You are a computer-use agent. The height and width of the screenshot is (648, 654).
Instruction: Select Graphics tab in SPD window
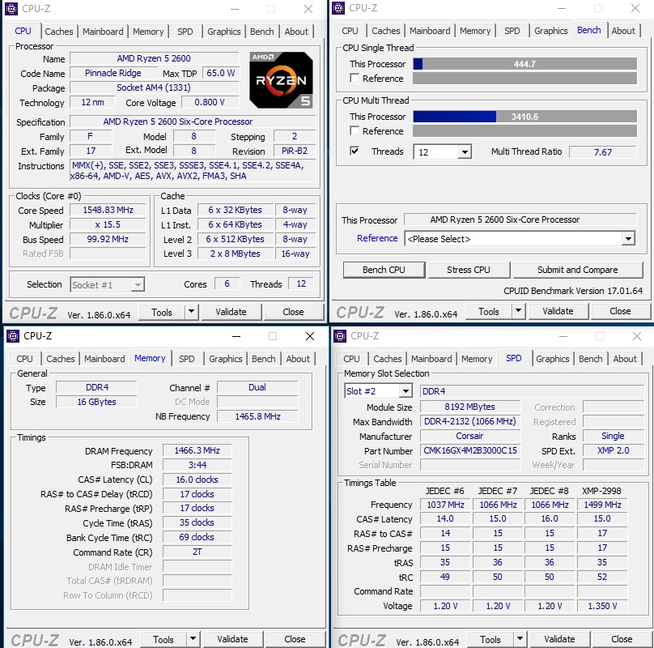(553, 359)
